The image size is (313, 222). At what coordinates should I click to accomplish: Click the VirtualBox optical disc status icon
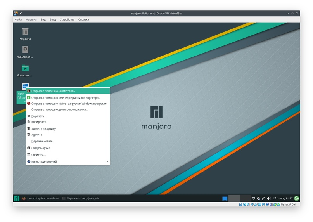point(244,205)
